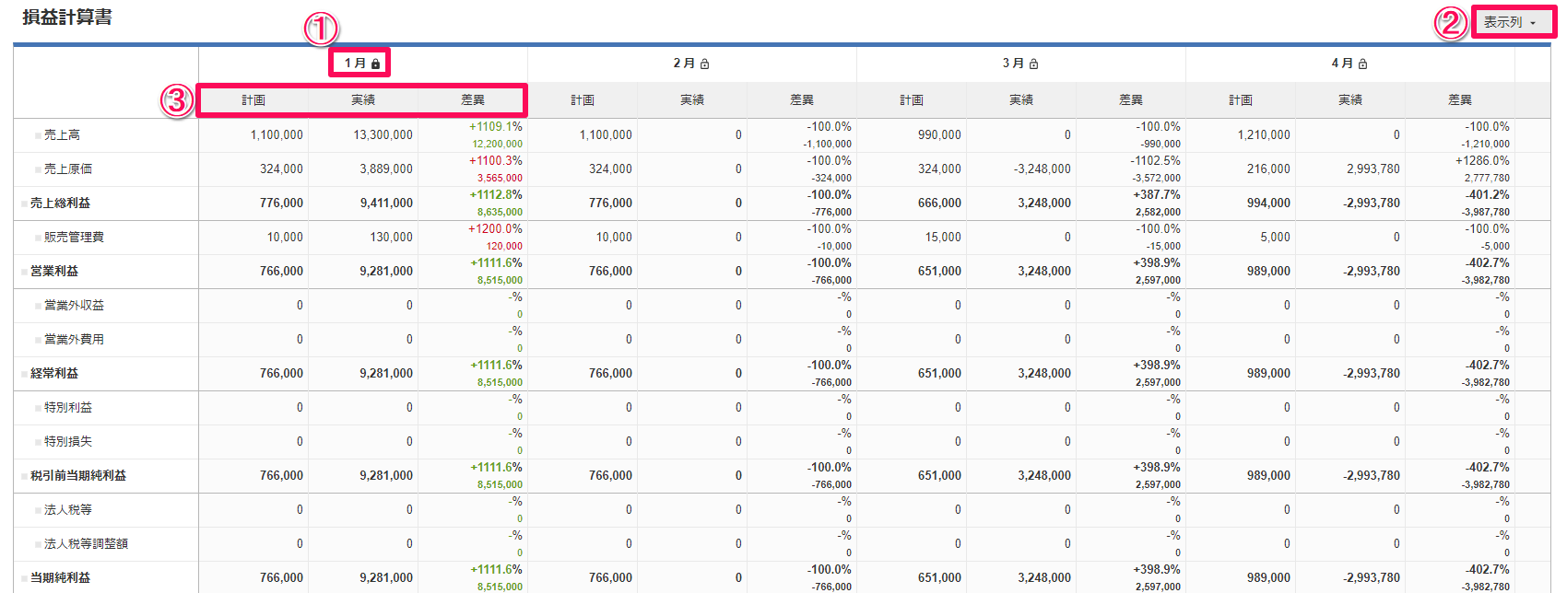This screenshot has height=593, width=1567.
Task: Click the open padlock icon beside 3月
Action: coord(1034,64)
